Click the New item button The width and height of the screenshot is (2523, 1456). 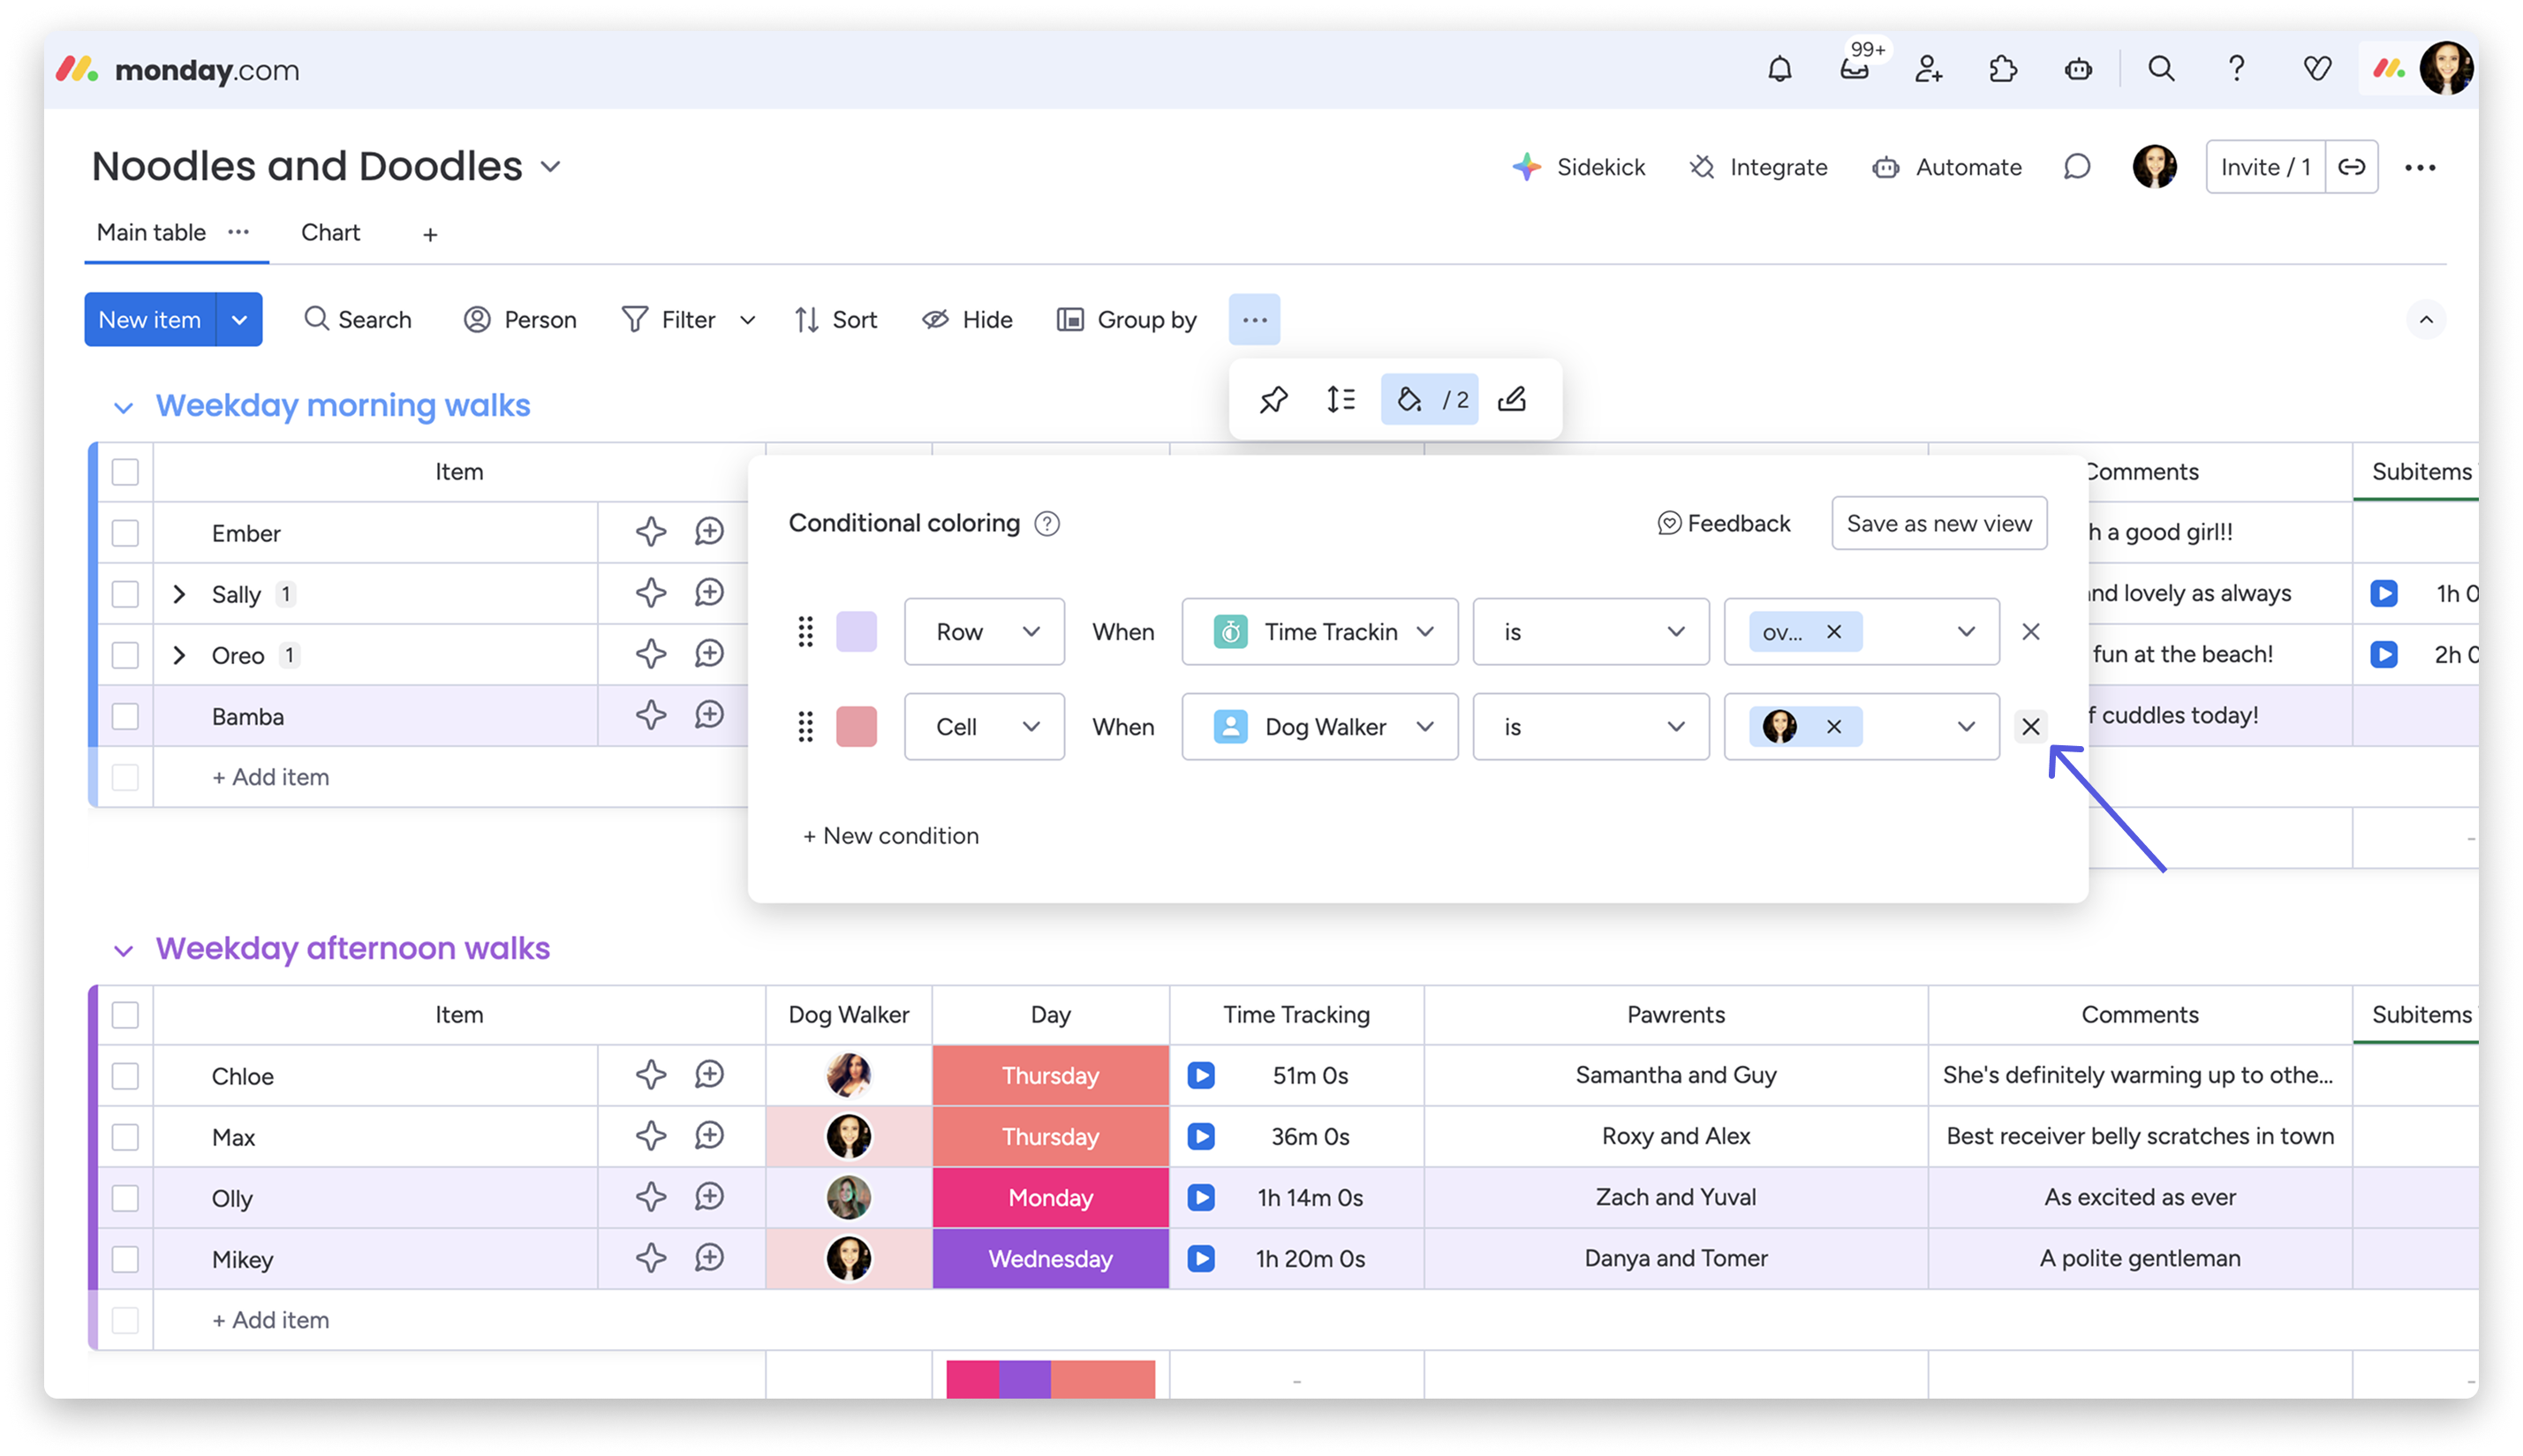click(x=150, y=320)
